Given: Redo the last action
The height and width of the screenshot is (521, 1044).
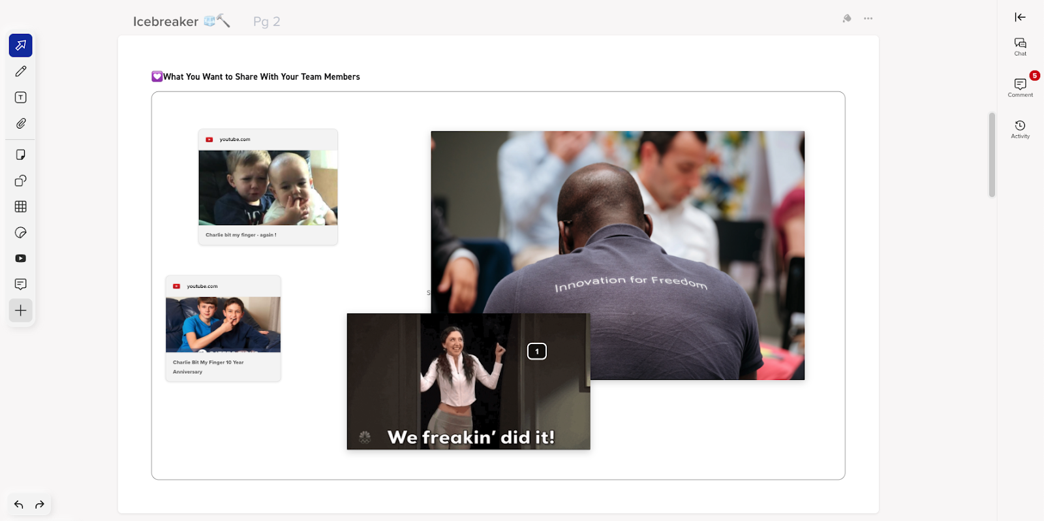Looking at the screenshot, I should click(x=40, y=505).
